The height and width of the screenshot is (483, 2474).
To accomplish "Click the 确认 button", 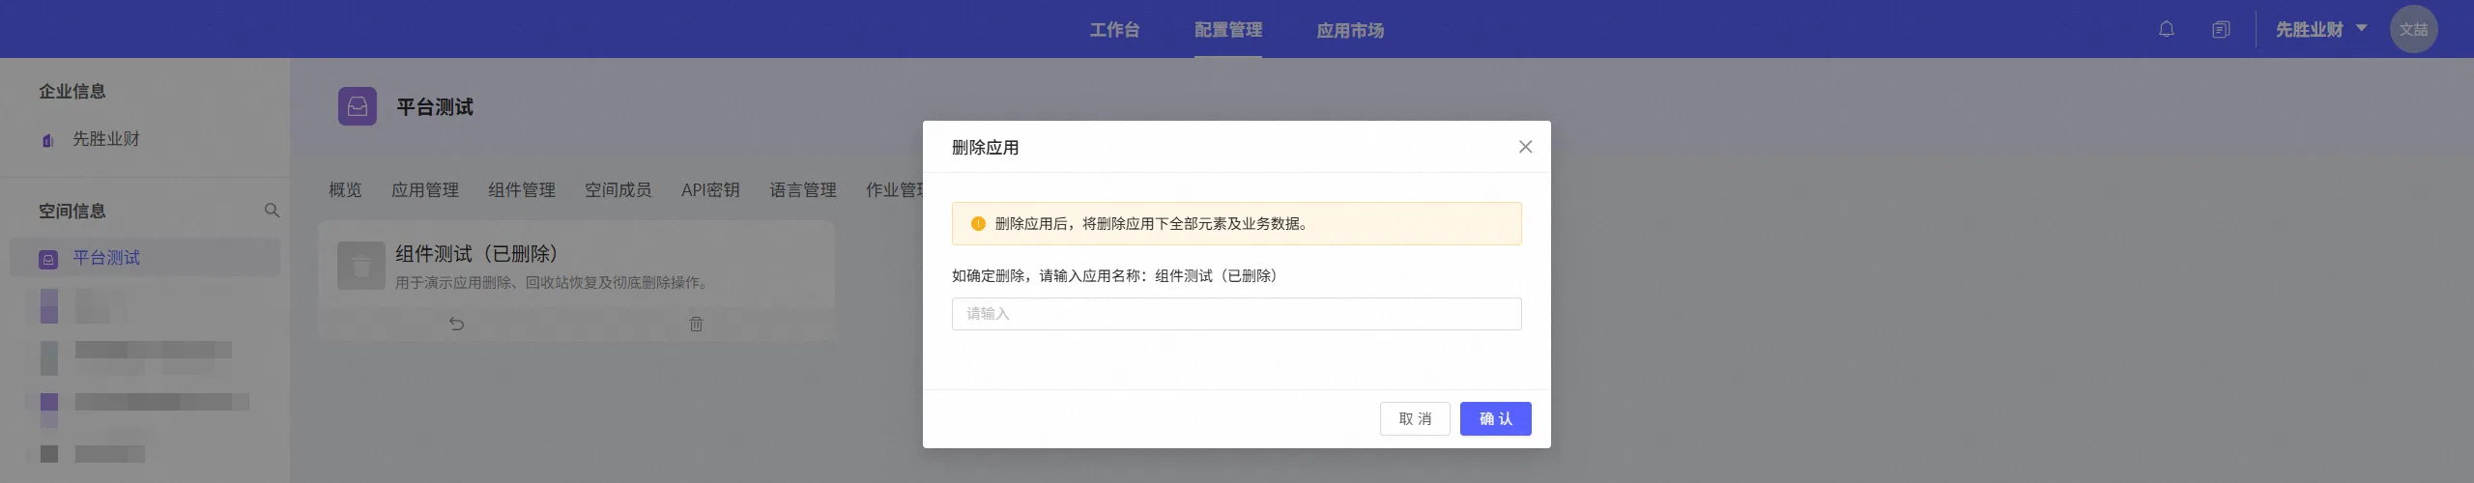I will click(1495, 418).
